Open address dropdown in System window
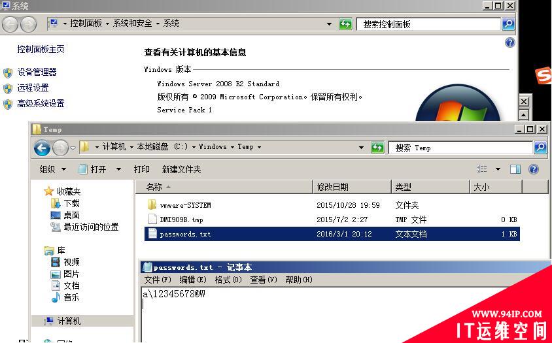Image resolution: width=552 pixels, height=343 pixels. (x=329, y=24)
